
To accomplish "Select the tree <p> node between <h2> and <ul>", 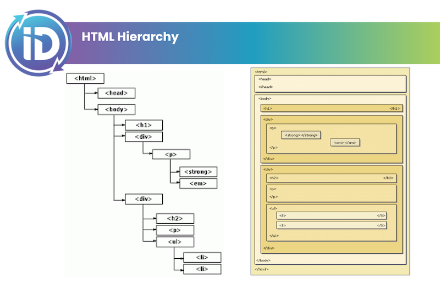I will (x=175, y=230).
